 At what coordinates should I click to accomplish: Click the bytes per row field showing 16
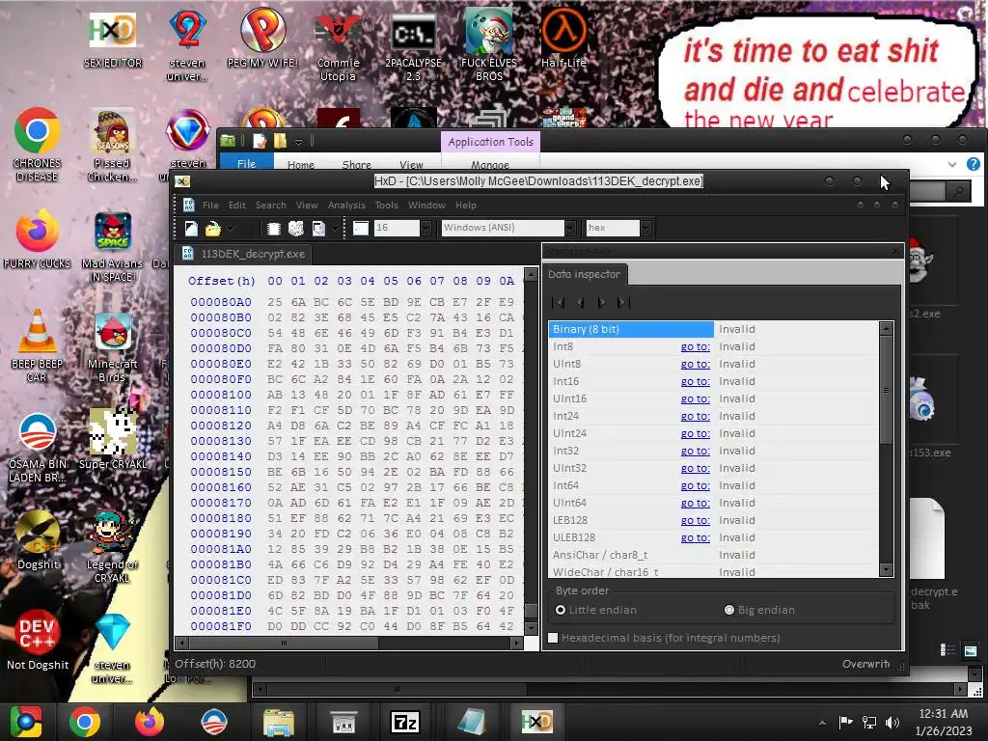397,228
